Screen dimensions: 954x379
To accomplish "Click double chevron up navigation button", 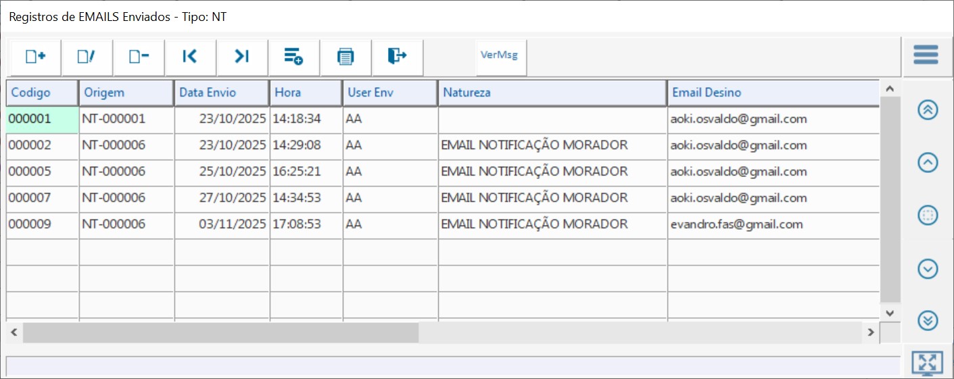I will point(928,110).
